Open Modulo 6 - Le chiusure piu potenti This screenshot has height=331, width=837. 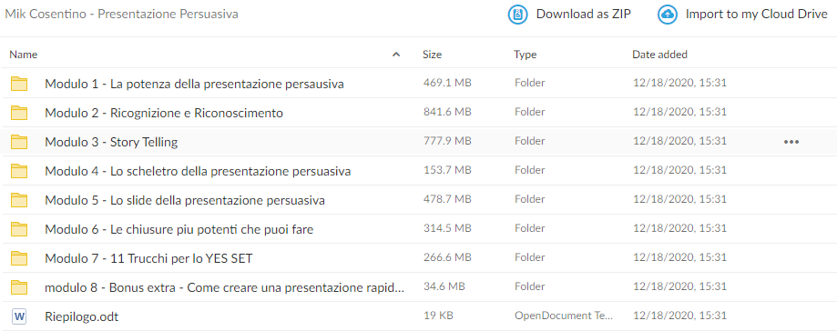click(x=179, y=229)
